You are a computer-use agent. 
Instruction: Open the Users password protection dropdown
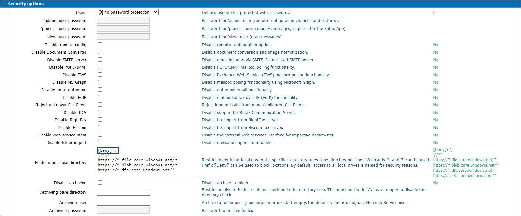127,12
